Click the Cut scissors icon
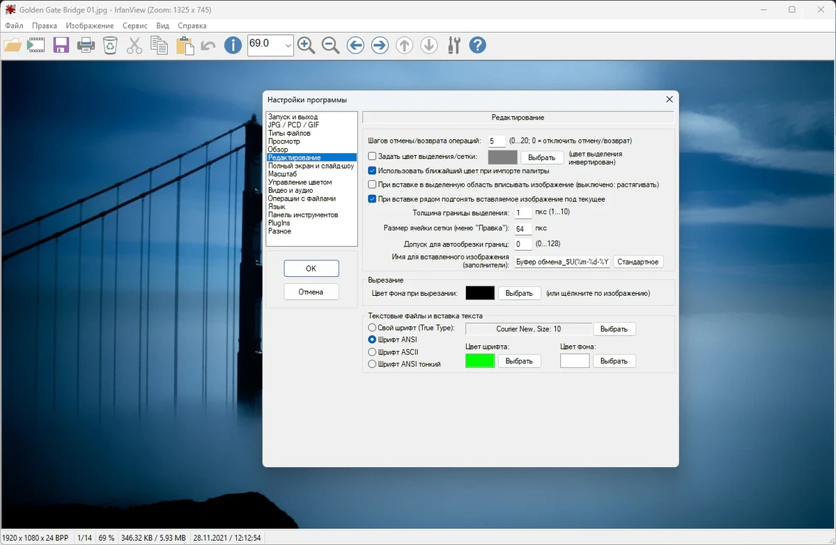 (x=134, y=46)
